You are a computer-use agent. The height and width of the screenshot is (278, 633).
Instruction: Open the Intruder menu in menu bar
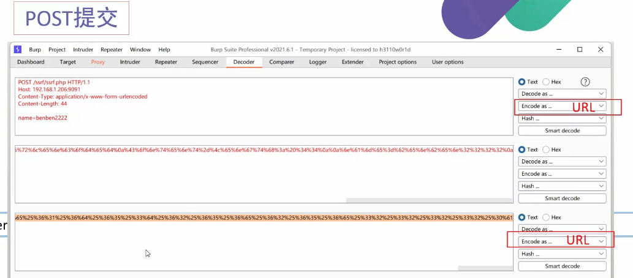[83, 50]
